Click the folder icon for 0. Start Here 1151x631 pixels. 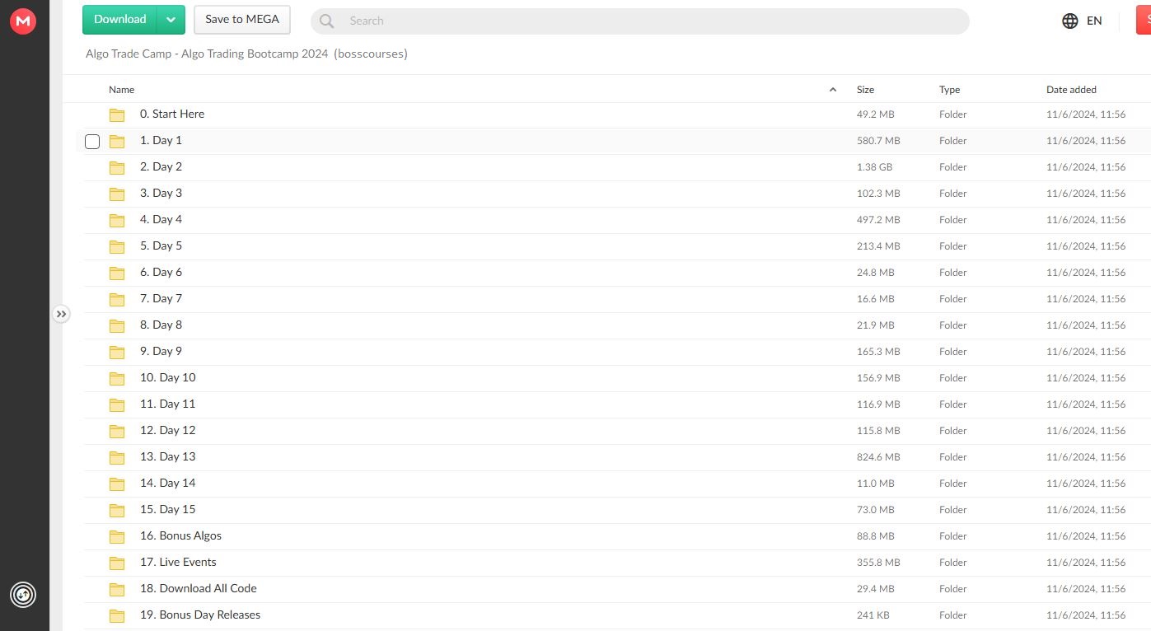click(117, 115)
